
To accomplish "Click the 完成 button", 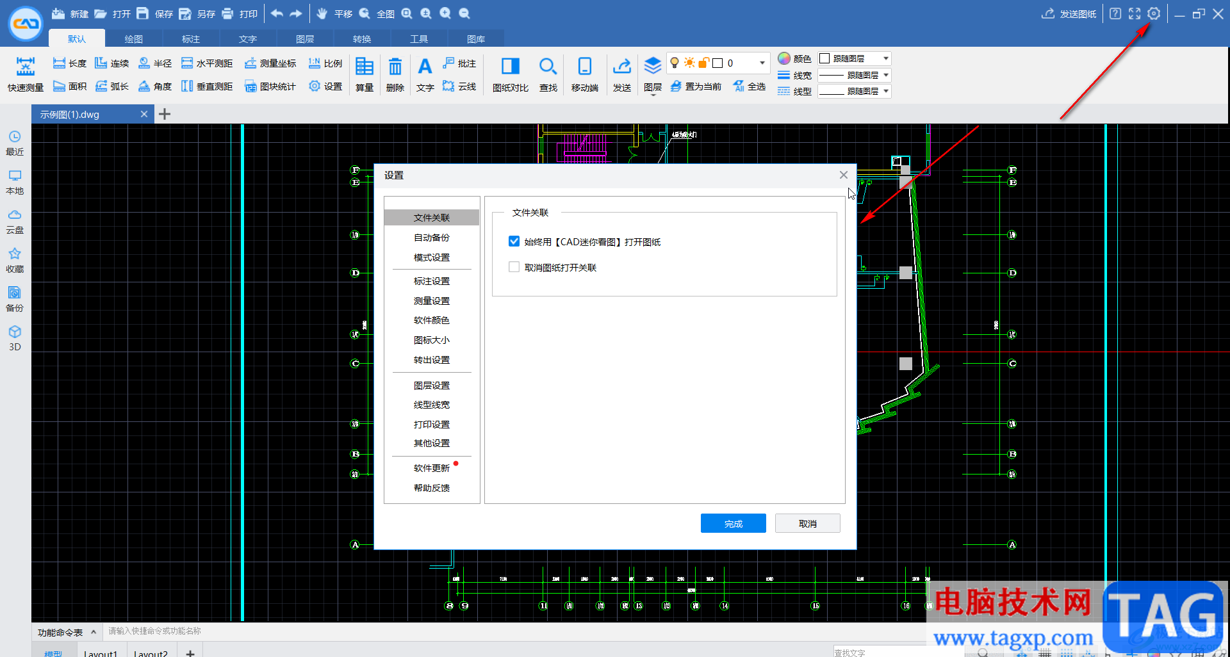I will click(x=733, y=523).
